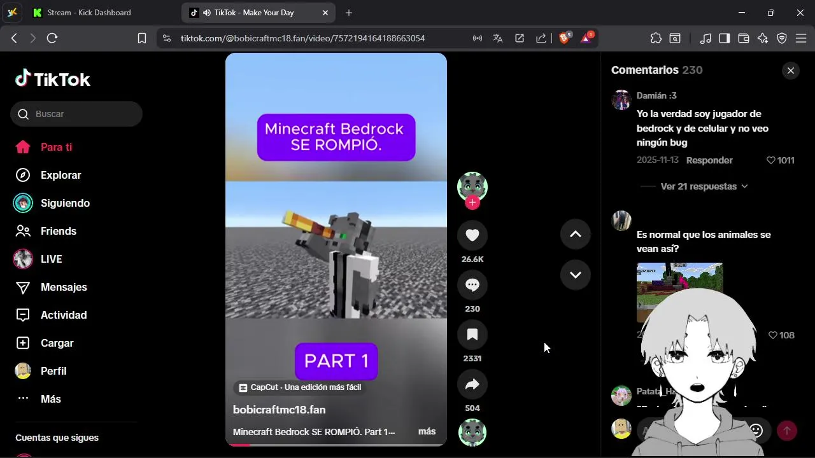Close the TikTok browser tab
815x458 pixels.
(325, 13)
